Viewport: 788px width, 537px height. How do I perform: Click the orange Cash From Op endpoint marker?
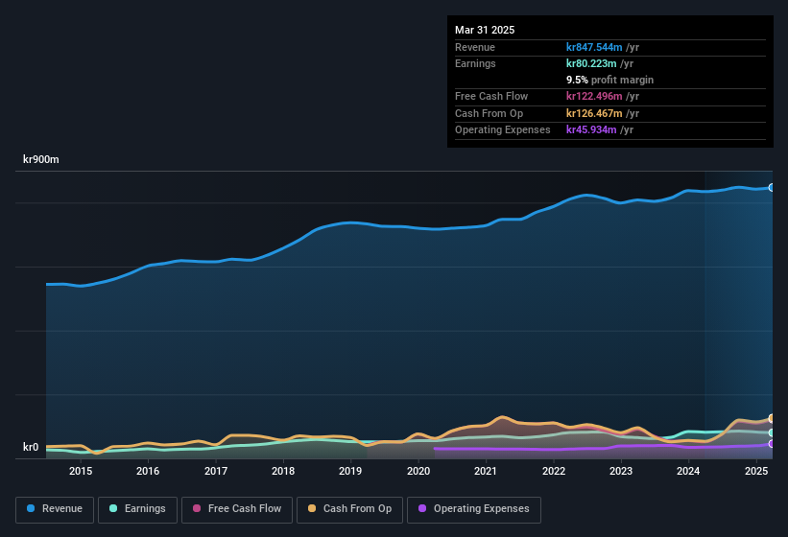click(771, 419)
